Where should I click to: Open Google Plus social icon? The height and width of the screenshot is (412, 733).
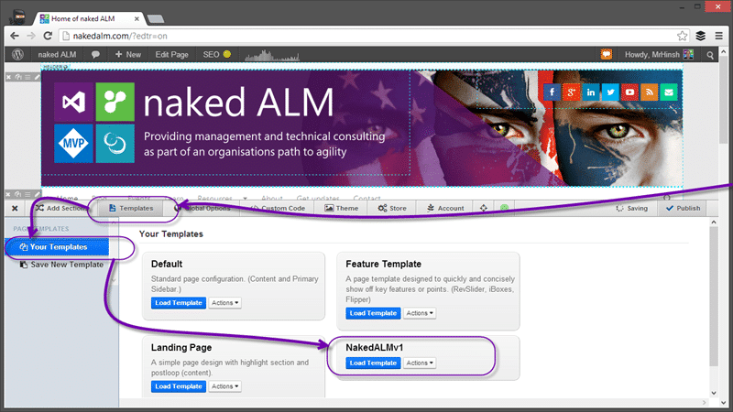tap(571, 92)
